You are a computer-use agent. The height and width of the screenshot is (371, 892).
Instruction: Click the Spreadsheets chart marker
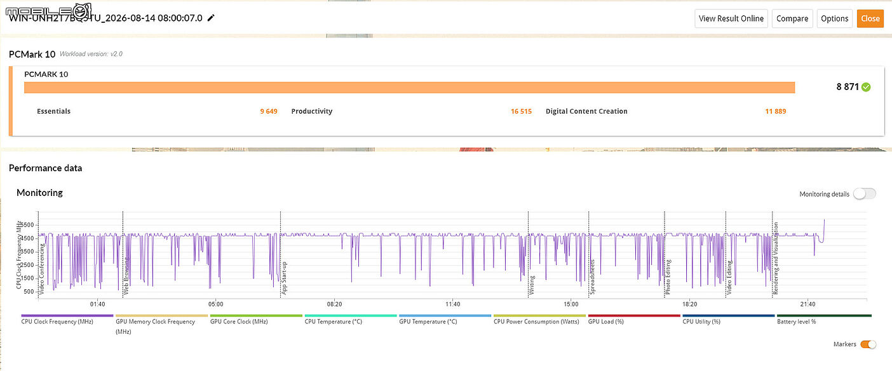592,277
